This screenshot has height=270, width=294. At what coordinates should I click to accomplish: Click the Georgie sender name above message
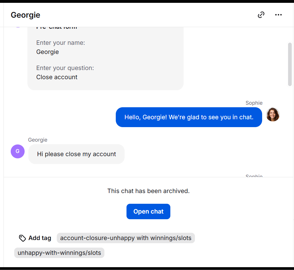[x=38, y=140]
